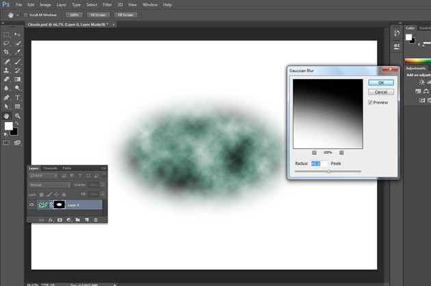Add Brightness/Contrast adjustment
The height and width of the screenshot is (286, 431).
click(x=421, y=82)
